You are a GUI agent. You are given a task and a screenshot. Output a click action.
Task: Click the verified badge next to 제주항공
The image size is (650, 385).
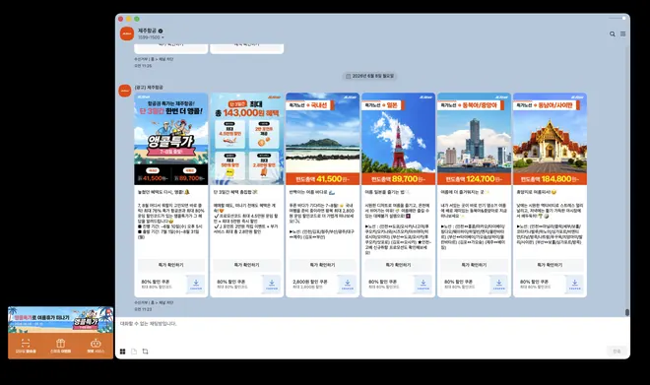(x=161, y=31)
